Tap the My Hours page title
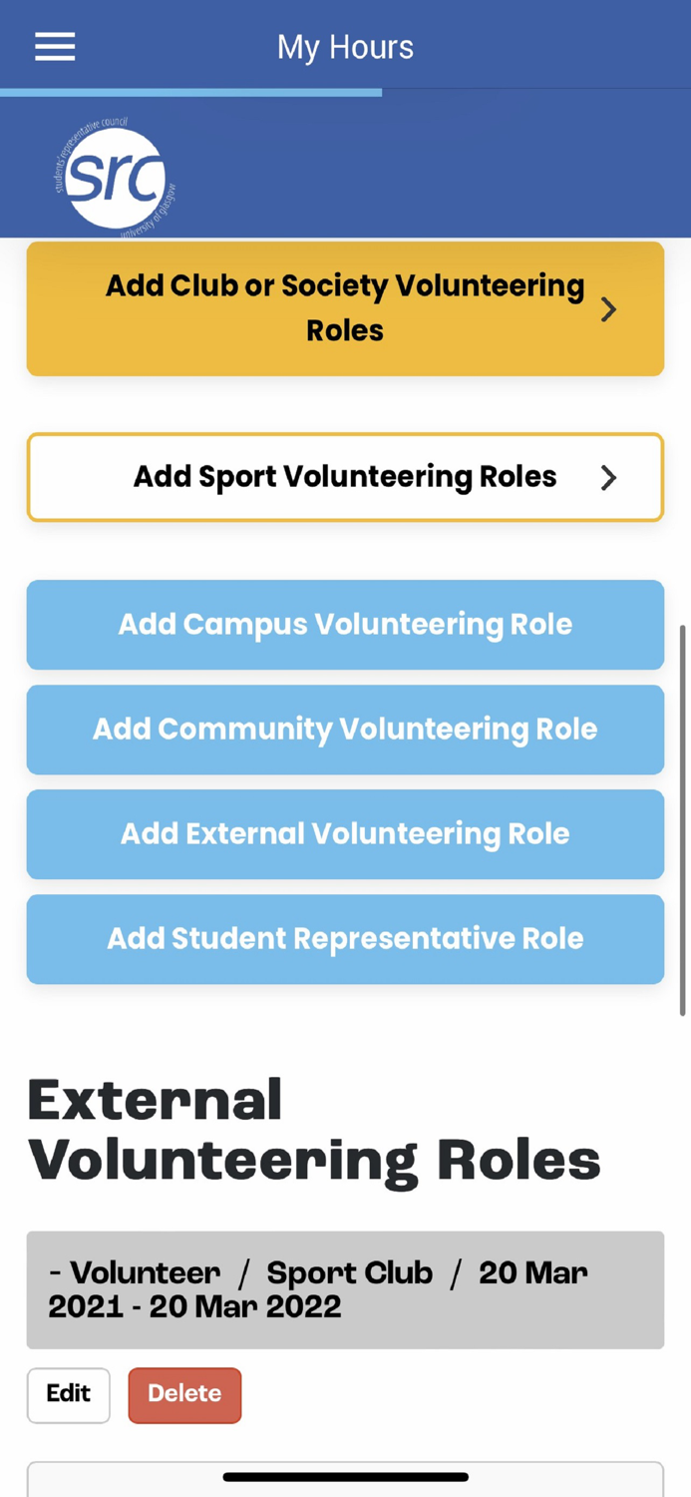 pos(345,47)
